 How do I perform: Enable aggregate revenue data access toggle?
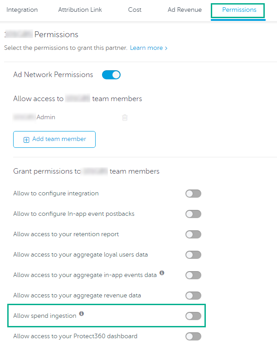tap(193, 296)
